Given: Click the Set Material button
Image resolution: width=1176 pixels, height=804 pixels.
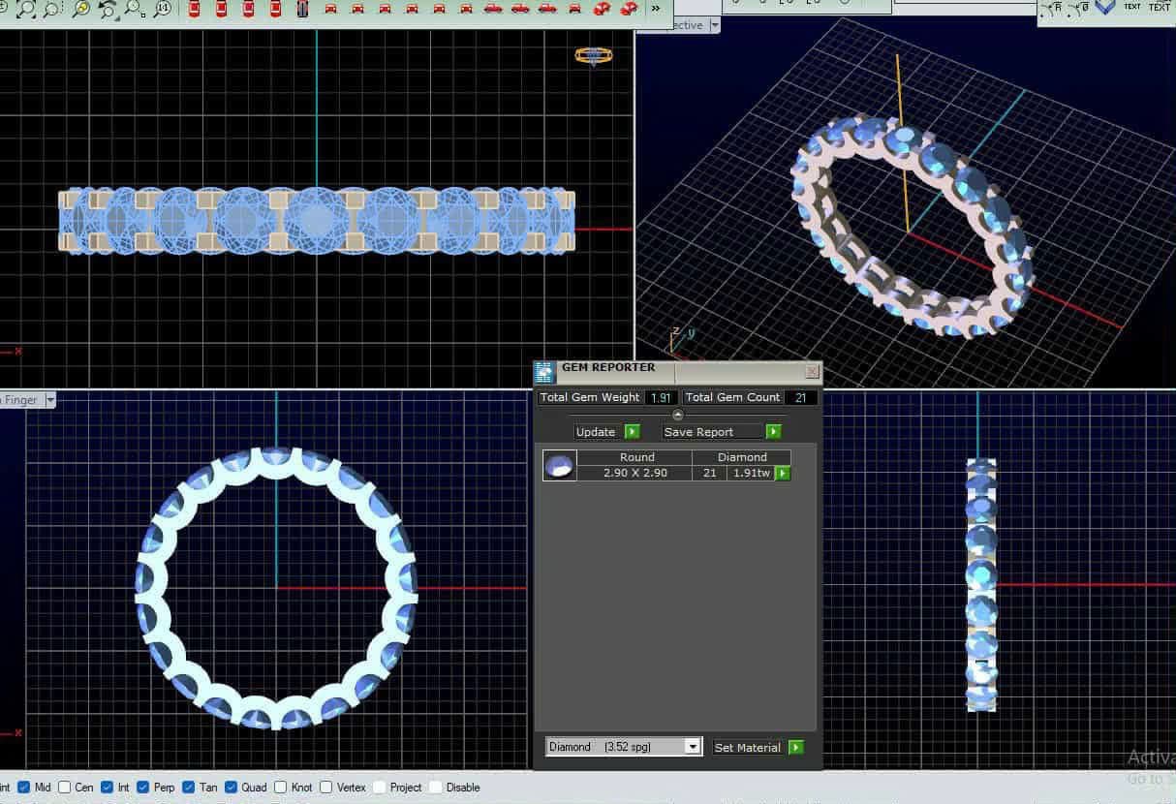Looking at the screenshot, I should (x=758, y=748).
